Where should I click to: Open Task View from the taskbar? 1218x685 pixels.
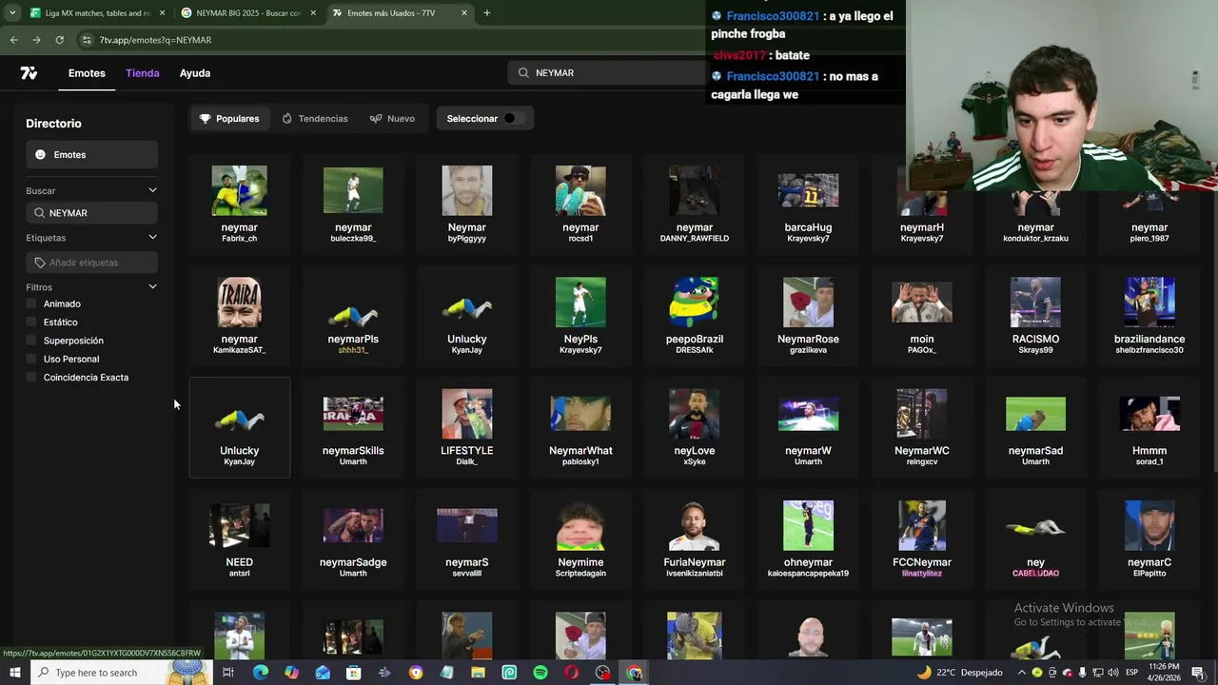(x=228, y=673)
